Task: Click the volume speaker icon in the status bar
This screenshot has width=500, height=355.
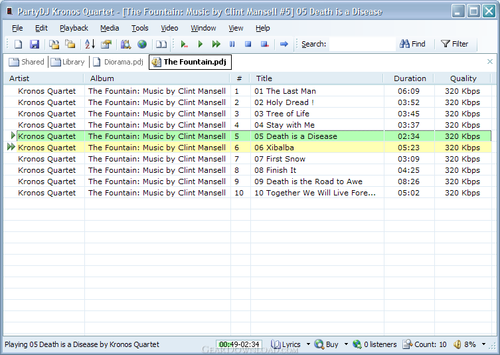Action: [x=458, y=344]
